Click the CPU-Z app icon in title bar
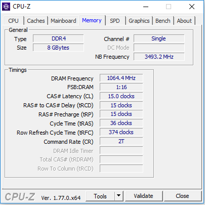This screenshot has height=205, width=205. point(6,7)
